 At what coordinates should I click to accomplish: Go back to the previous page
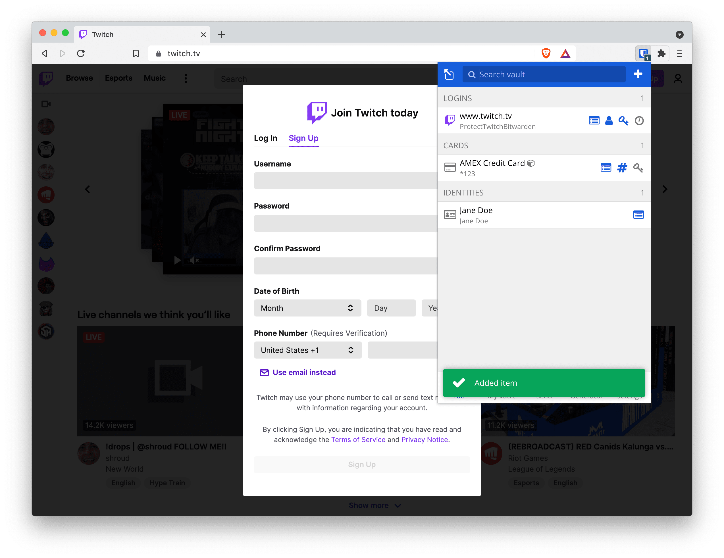point(45,53)
